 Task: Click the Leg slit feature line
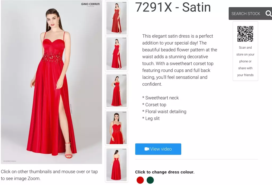[151, 119]
